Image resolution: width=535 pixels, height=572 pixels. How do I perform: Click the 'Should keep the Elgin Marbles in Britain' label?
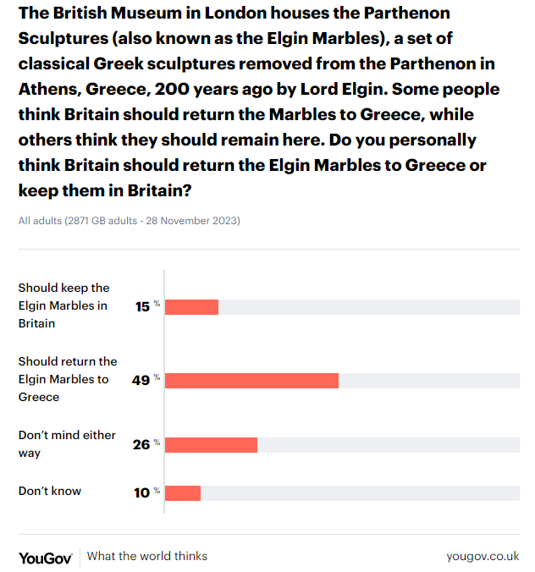[x=64, y=305]
